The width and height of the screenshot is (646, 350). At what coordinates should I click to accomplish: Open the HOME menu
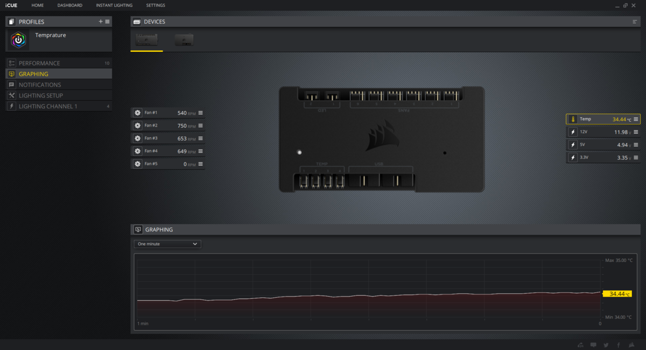(38, 5)
